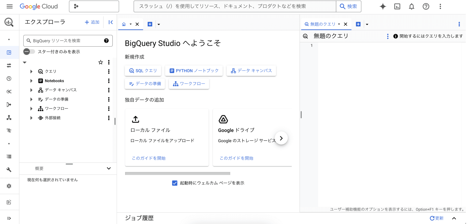Viewport: 467px width, 224px height.
Task: Open the release notes sidebar icon
Action: (9, 202)
